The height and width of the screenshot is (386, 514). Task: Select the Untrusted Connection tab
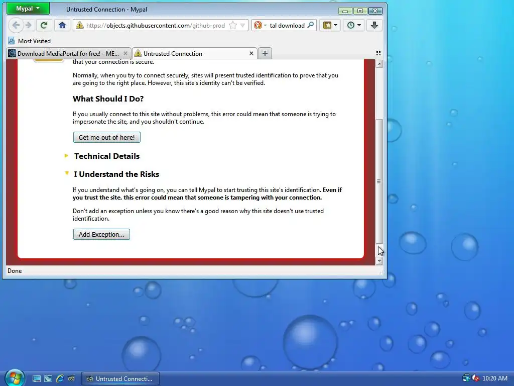click(x=195, y=53)
